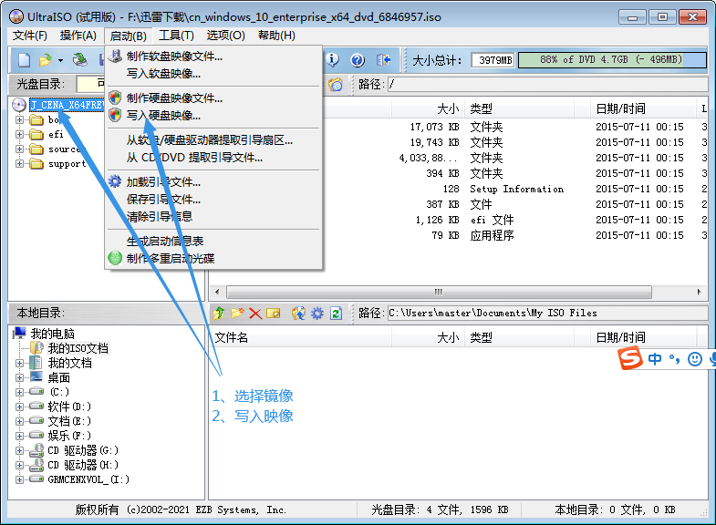716x525 pixels.
Task: Click the Sogou smiley emoji icon
Action: pyautogui.click(x=694, y=359)
